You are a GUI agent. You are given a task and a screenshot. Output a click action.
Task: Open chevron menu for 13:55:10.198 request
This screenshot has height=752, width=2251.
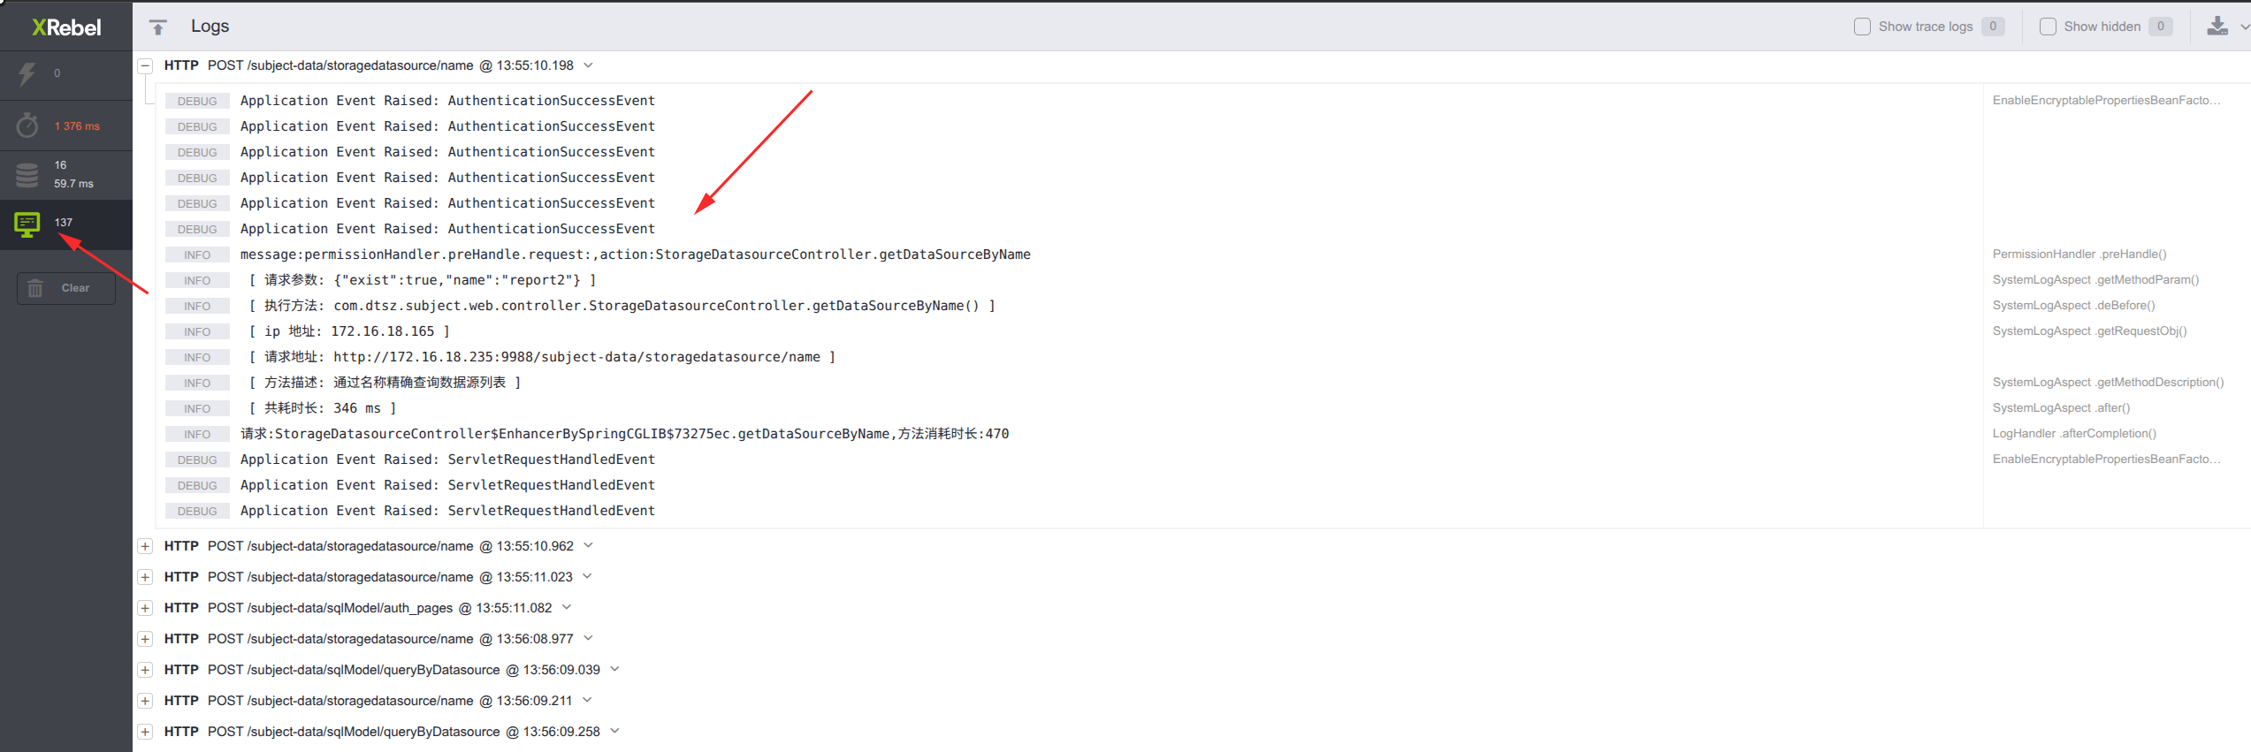[589, 65]
